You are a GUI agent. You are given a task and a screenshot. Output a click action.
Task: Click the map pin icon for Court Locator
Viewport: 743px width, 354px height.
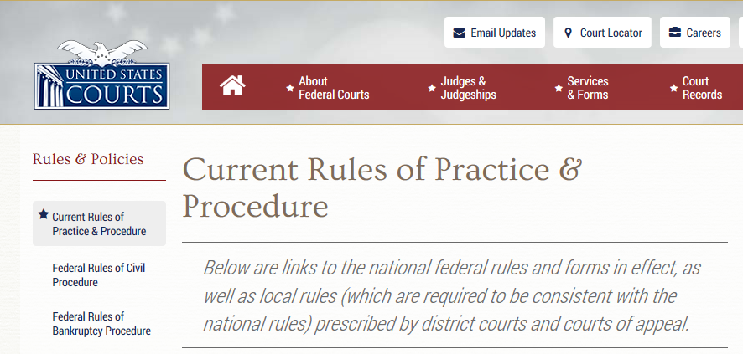pos(568,33)
